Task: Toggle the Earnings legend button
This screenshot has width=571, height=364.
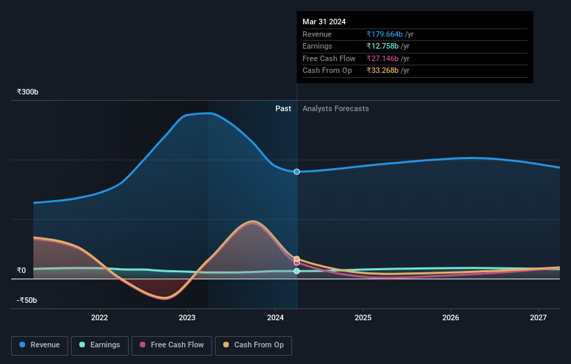Action: (99, 345)
